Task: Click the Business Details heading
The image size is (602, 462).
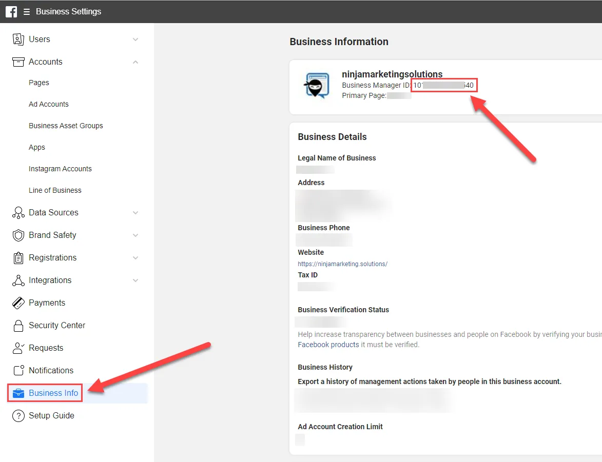Action: (332, 137)
